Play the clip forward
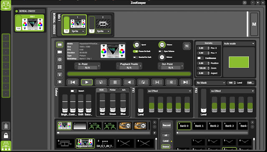The height and width of the screenshot is (152, 267). [x=87, y=82]
